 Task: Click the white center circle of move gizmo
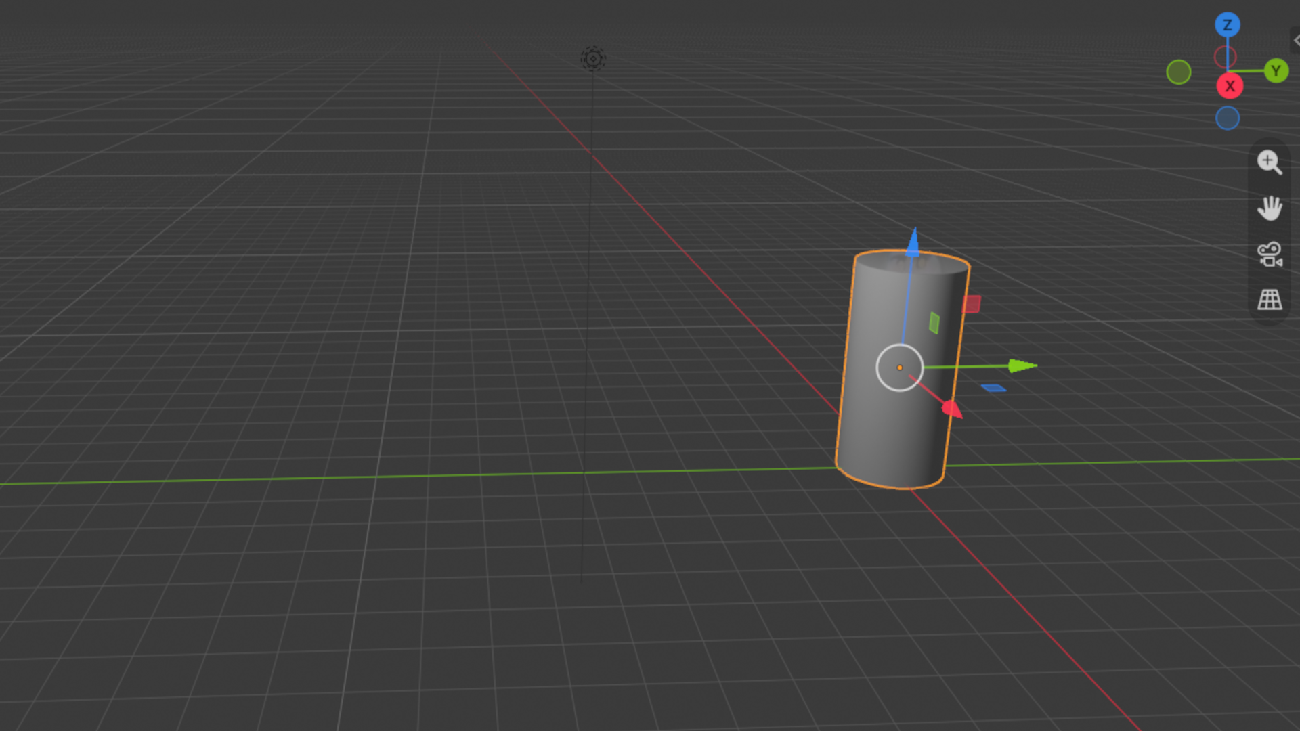click(x=900, y=368)
